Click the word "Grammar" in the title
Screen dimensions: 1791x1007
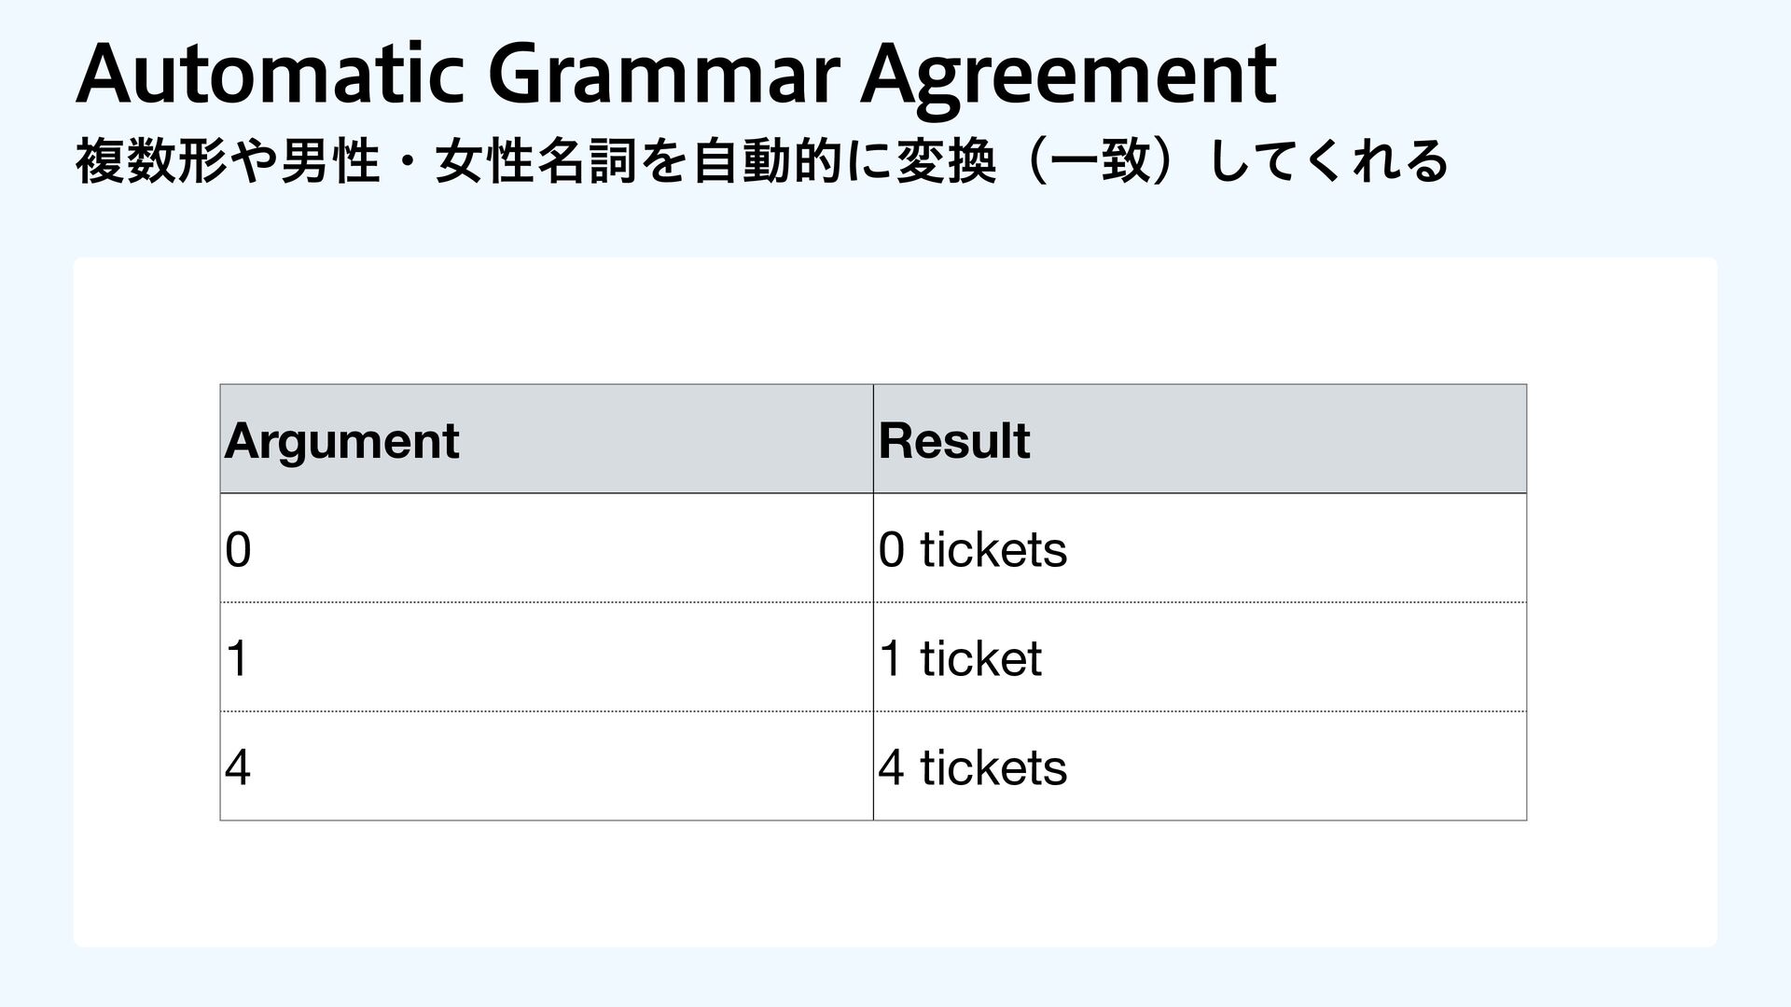point(662,75)
